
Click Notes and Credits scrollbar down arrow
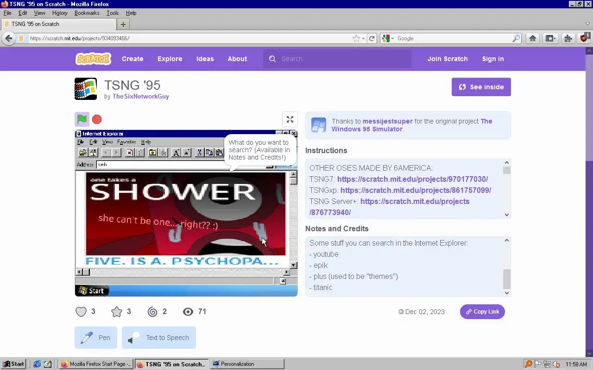click(x=506, y=293)
